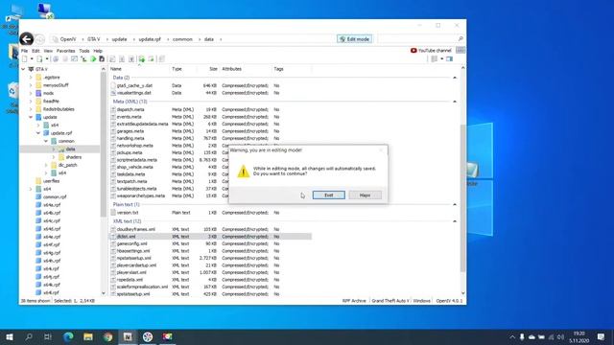Screen dimensions: 614x345
Task: Open Task View from taskbar
Action: point(48,336)
